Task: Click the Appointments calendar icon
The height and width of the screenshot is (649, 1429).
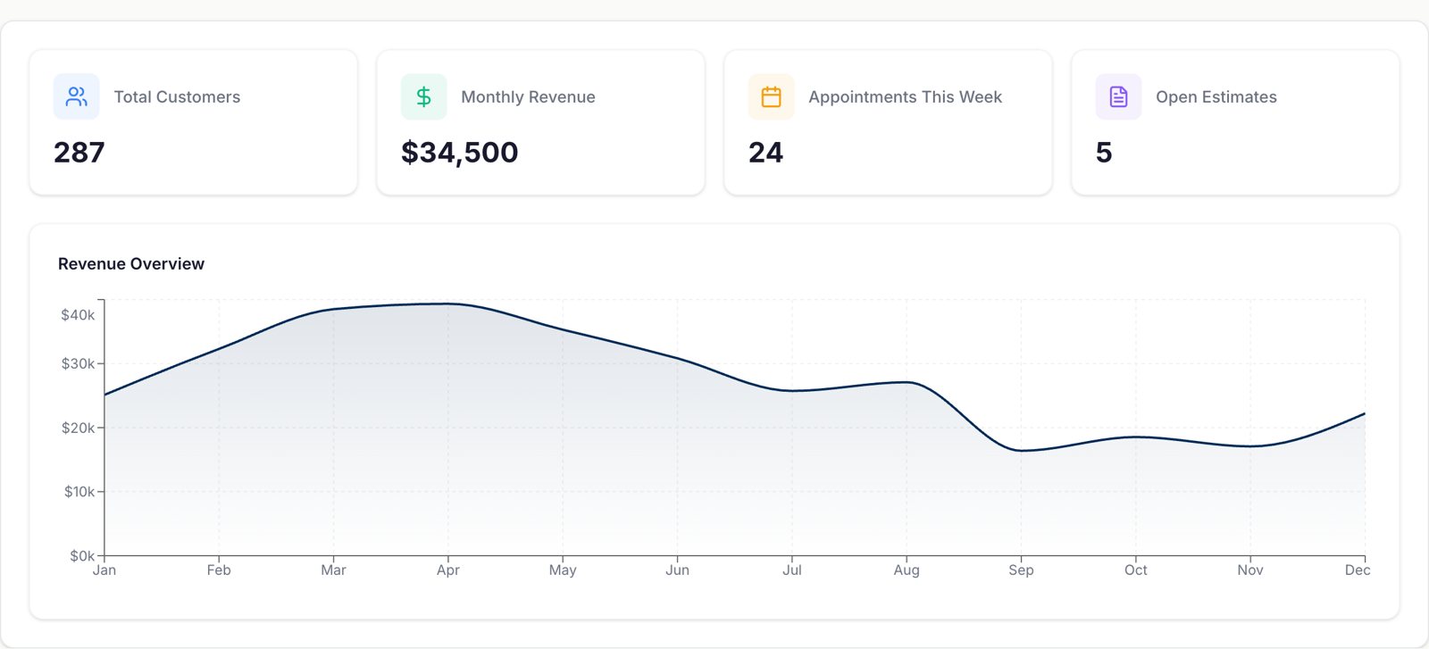Action: (x=771, y=96)
